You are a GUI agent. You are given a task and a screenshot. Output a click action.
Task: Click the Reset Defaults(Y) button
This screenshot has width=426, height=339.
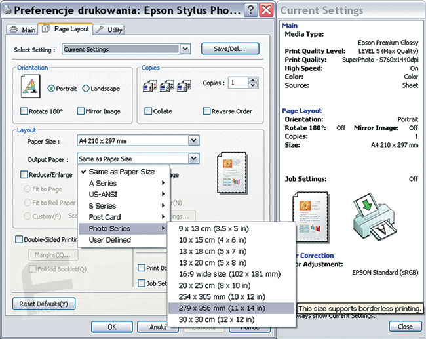(43, 304)
